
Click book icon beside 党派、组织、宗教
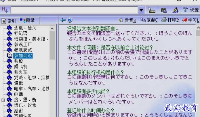tap(9, 78)
